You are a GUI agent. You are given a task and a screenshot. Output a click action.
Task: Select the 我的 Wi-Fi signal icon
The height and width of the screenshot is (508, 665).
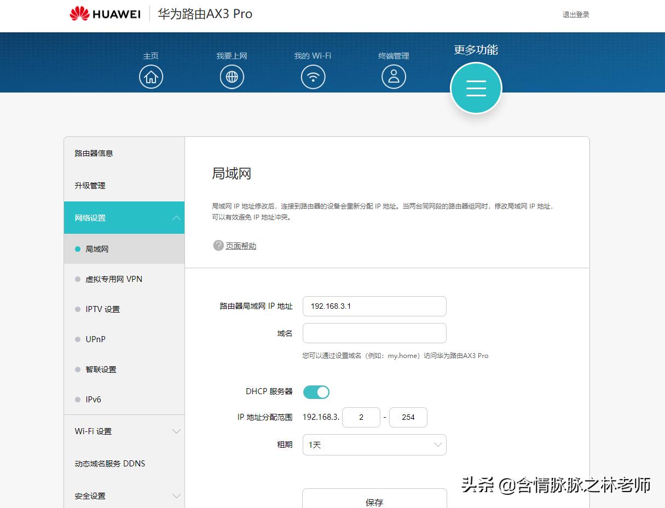tap(313, 77)
